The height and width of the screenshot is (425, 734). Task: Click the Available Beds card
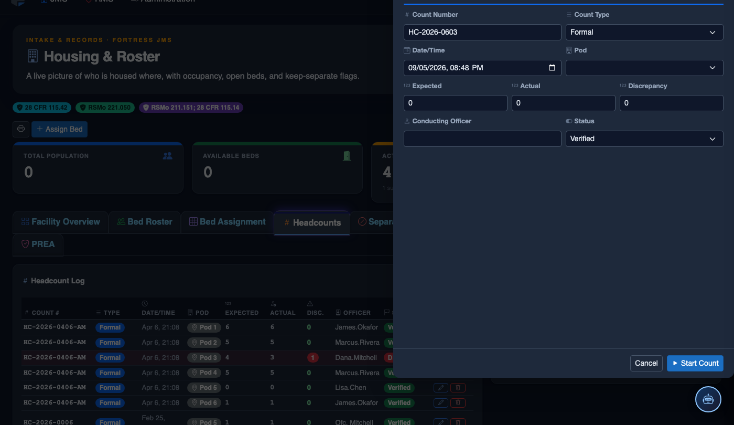click(x=277, y=167)
